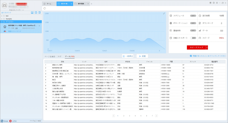Click the edit pencil icon on the chart
Image resolution: width=228 pixels, height=123 pixels.
point(164,13)
